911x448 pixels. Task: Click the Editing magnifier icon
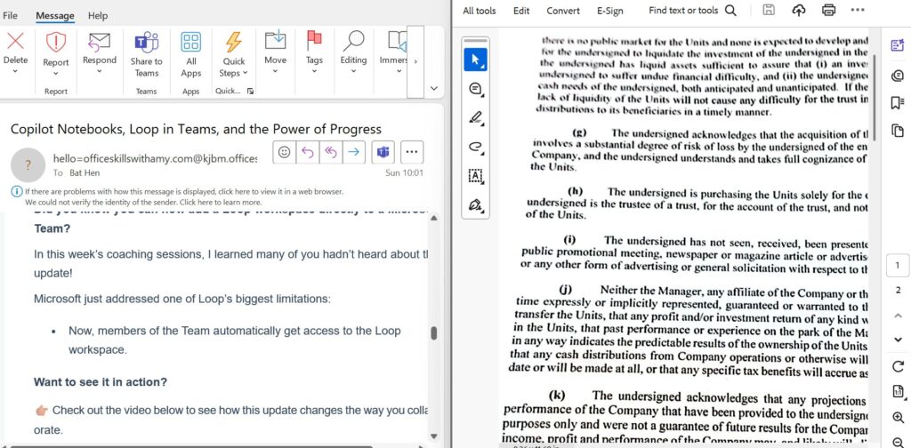tap(353, 41)
